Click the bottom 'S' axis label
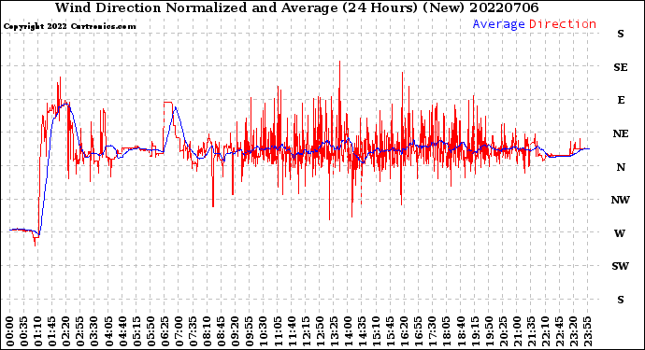The height and width of the screenshot is (350, 645). click(621, 300)
